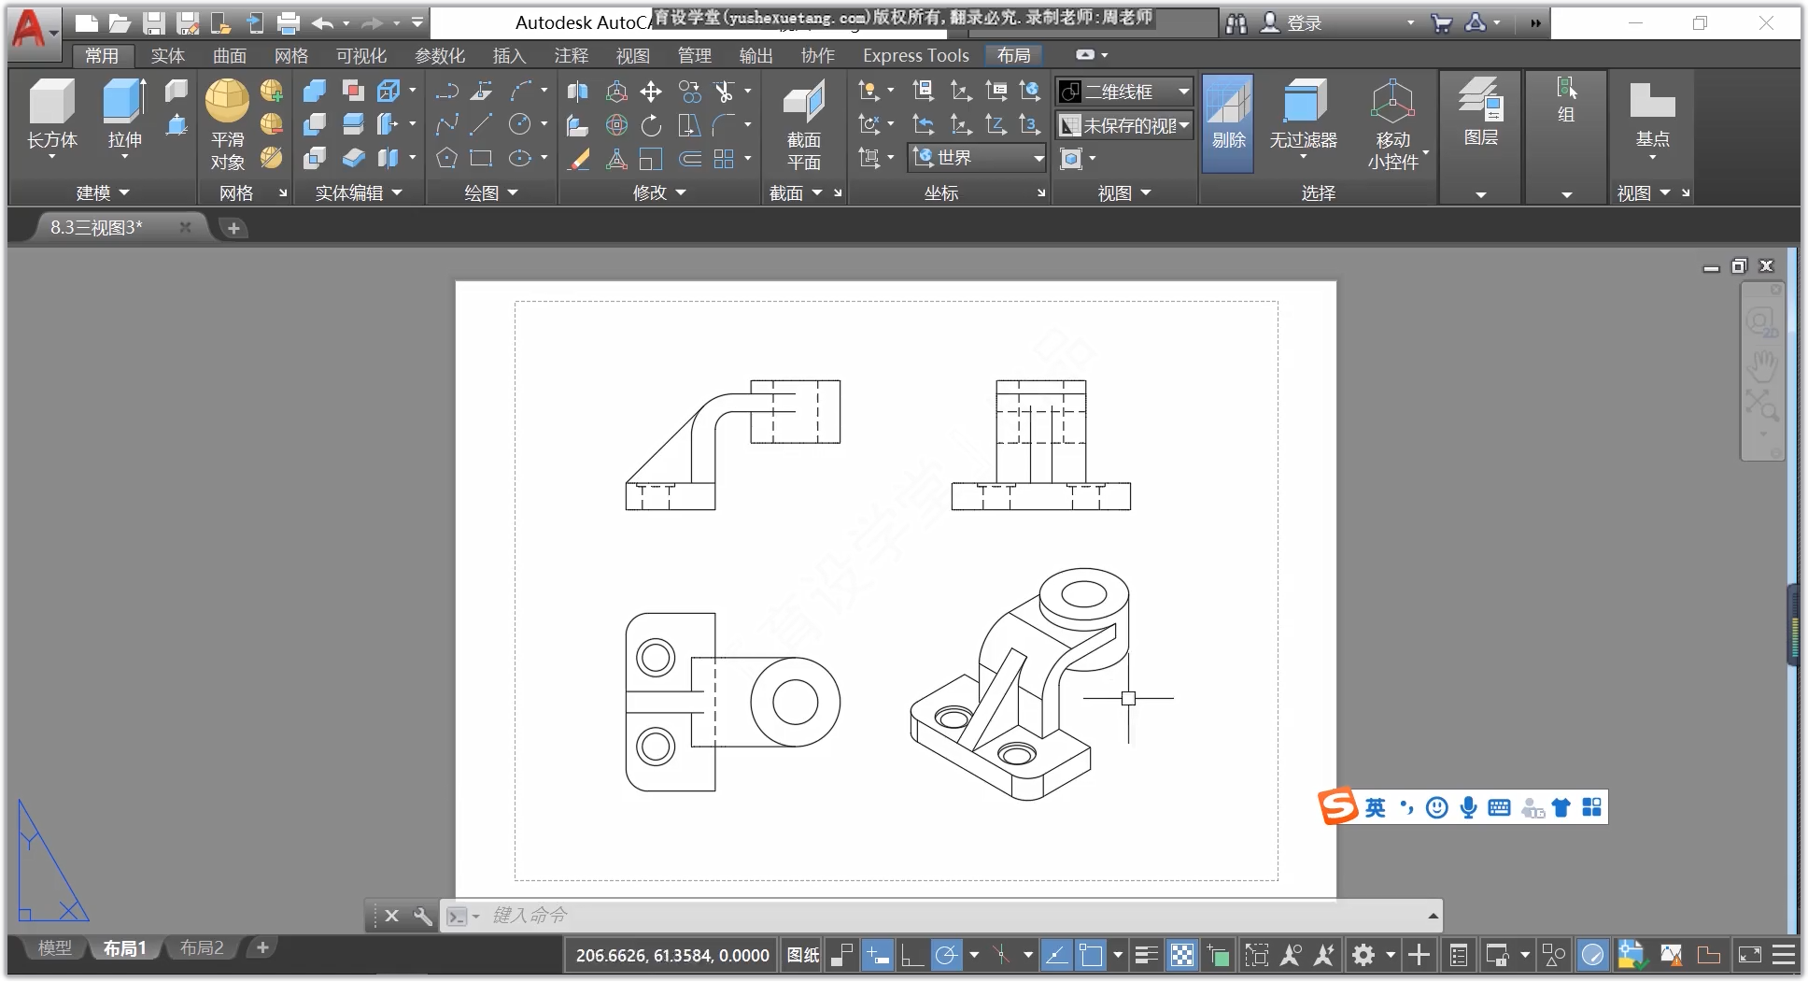Viewport: 1808px width, 982px height.
Task: Click the UCS previous icon
Action: click(x=924, y=124)
